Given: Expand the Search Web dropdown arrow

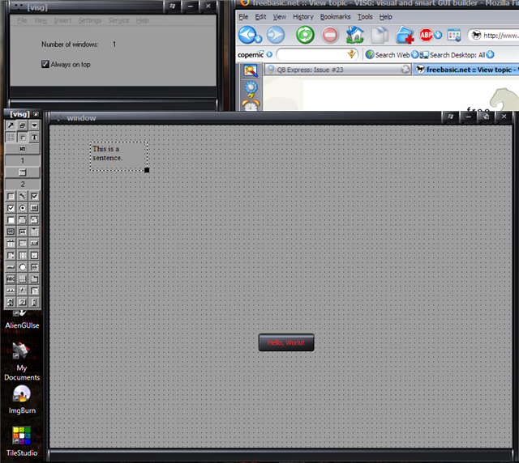Looking at the screenshot, I should tap(414, 55).
